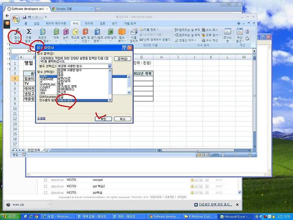Screen dimensions: 293x220
Task: Switch to the 데이터 (Data) ribbon tab
Action: (89, 23)
